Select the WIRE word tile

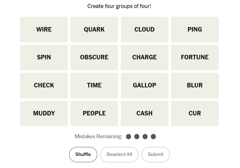[x=44, y=30]
